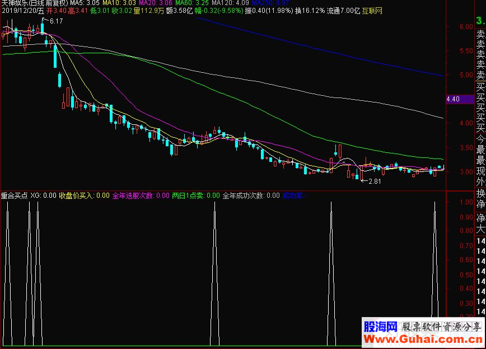Click the low price 低3.01

click(100, 11)
